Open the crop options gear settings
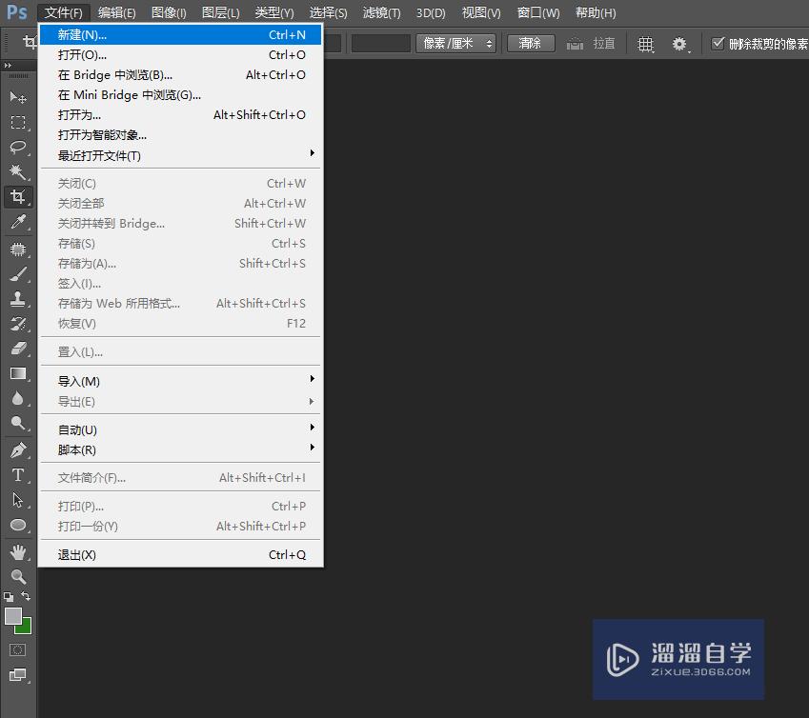The width and height of the screenshot is (809, 718). pyautogui.click(x=678, y=44)
